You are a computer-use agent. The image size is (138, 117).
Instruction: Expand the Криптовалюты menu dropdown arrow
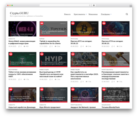pyautogui.click(x=86, y=14)
